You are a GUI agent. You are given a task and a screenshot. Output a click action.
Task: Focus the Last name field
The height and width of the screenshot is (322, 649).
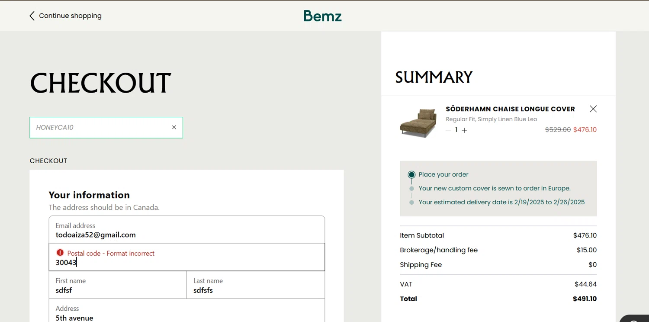[256, 285]
